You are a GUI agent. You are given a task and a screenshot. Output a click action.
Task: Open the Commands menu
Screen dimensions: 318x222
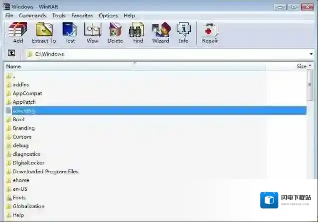pyautogui.click(x=33, y=15)
